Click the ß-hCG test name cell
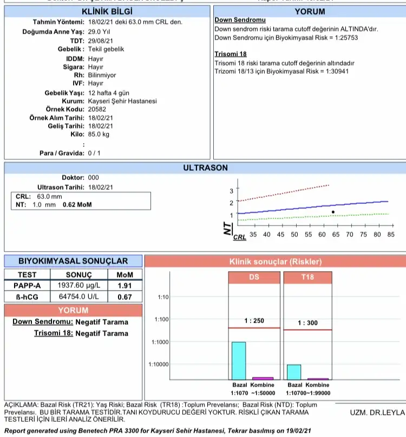This screenshot has width=406, height=437. click(27, 297)
